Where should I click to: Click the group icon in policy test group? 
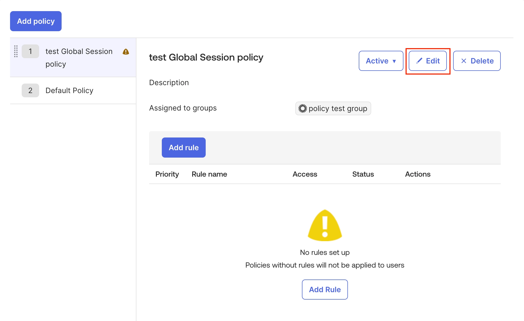click(303, 108)
